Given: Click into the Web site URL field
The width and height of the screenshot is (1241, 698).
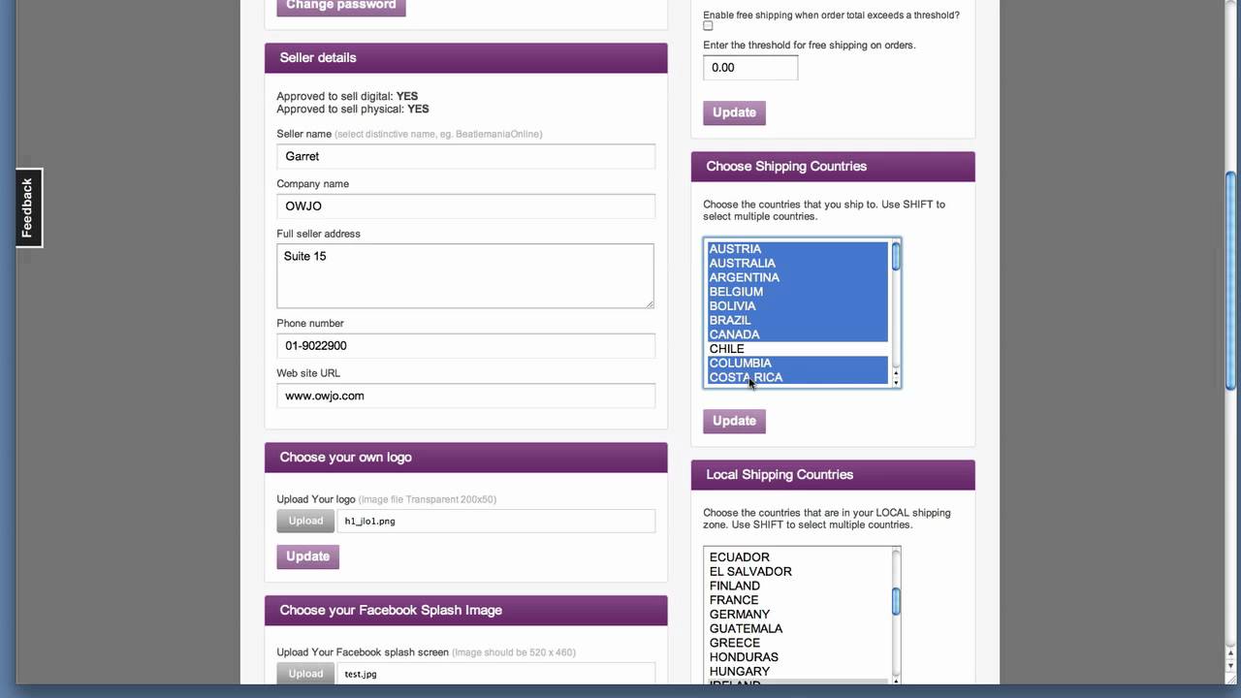Looking at the screenshot, I should coord(465,396).
